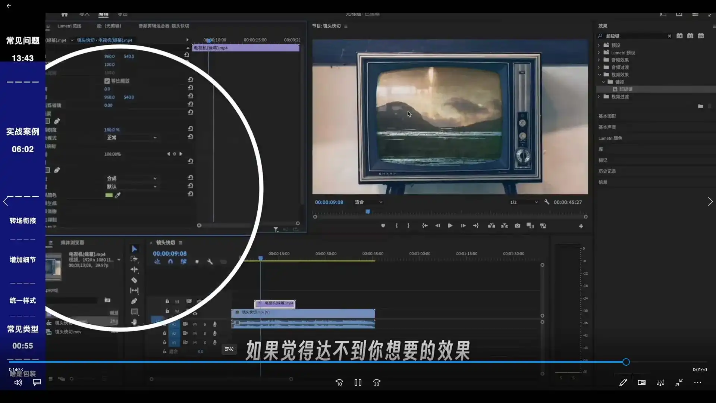Screen dimensions: 716x403
Task: Clear the 超级键 search with the X button
Action: 669,36
